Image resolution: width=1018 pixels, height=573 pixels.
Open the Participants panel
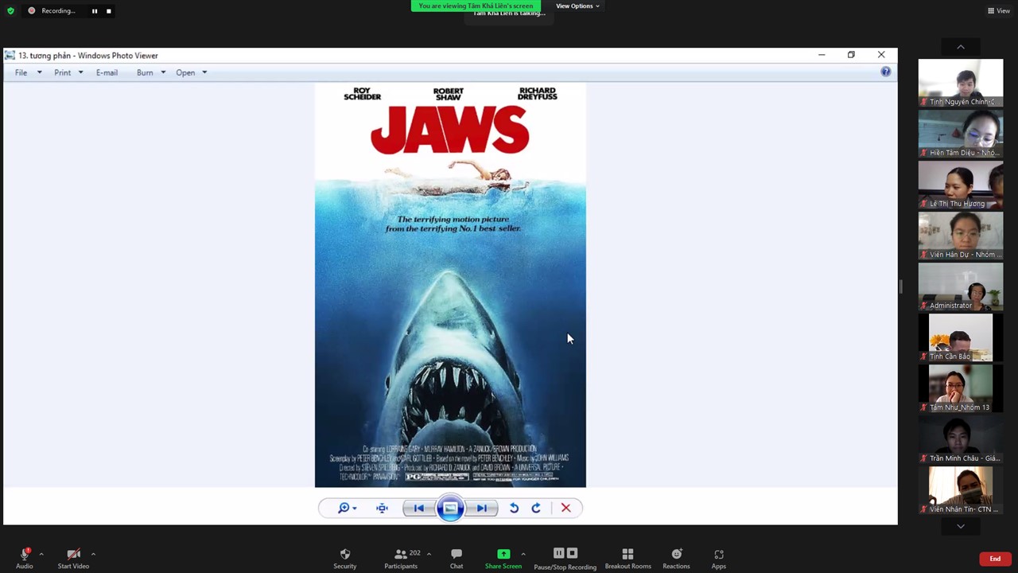(401, 559)
